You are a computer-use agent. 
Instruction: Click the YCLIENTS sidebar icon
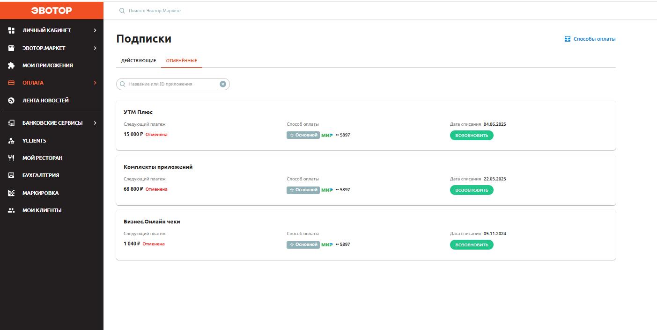(12, 141)
